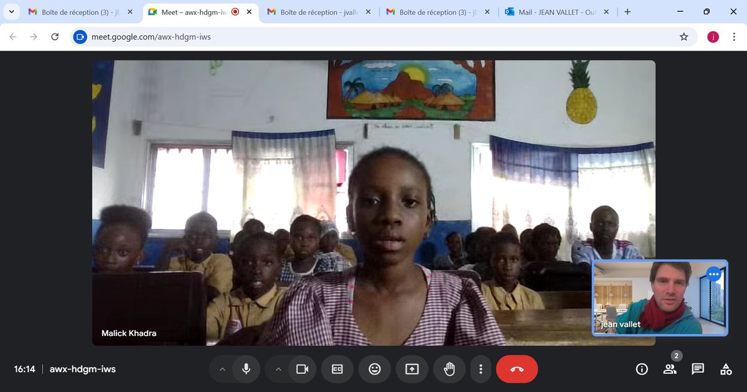Switch to first Boîte de réception (3) tab

(80, 12)
